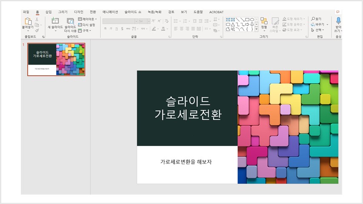This screenshot has width=363, height=204.
Task: Toggle text Shadow (S) formatting
Action: [122, 28]
